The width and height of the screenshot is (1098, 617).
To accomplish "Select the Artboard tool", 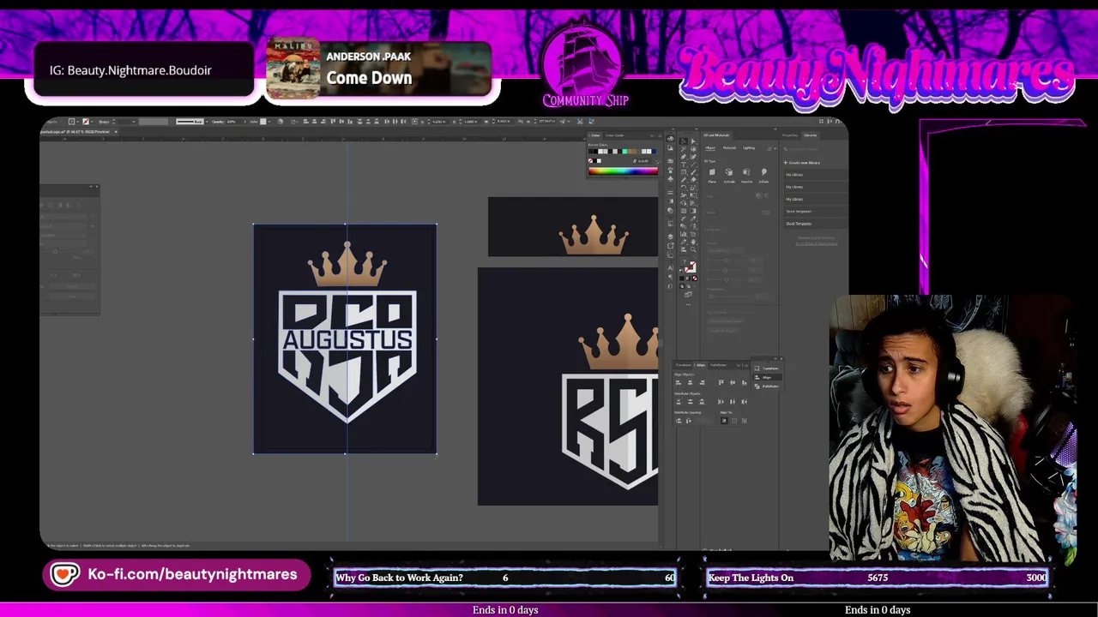I will click(693, 234).
